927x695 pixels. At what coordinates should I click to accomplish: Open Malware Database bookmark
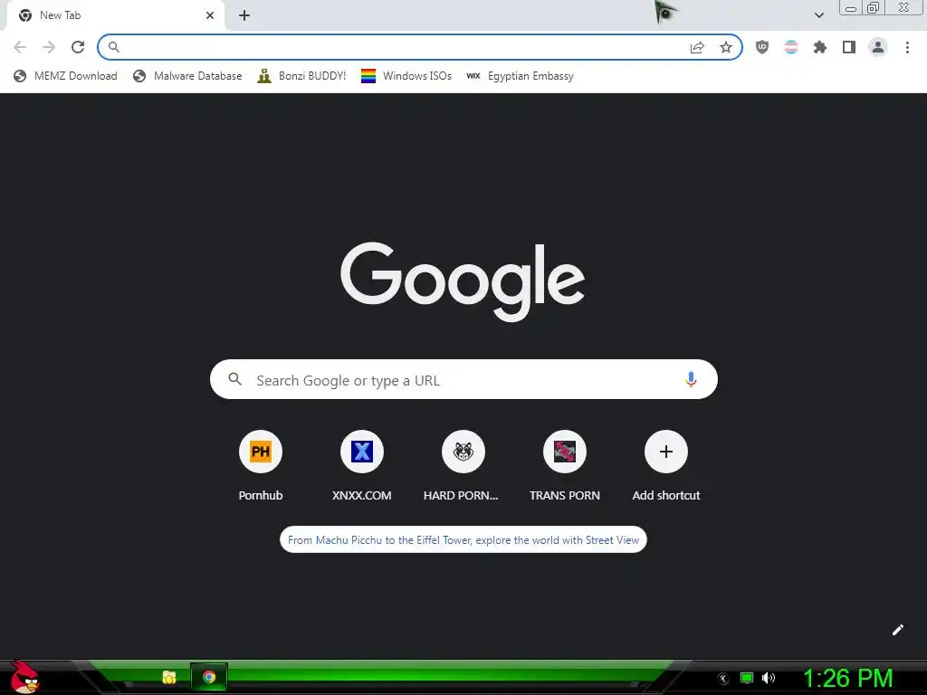pyautogui.click(x=188, y=76)
